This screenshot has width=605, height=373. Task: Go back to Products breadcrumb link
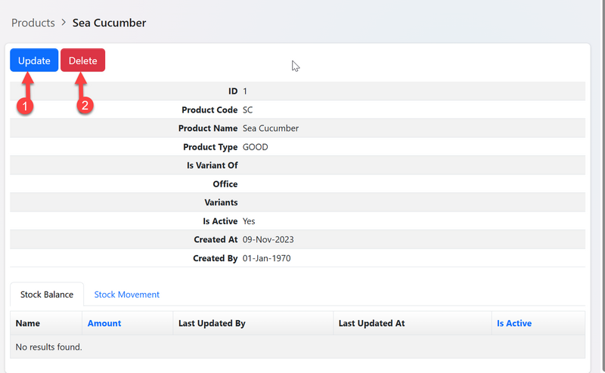tap(33, 23)
